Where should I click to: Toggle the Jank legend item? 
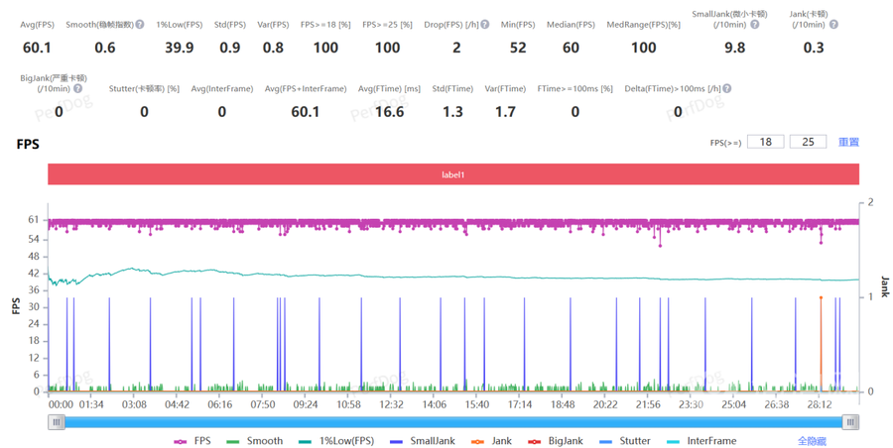coord(492,441)
